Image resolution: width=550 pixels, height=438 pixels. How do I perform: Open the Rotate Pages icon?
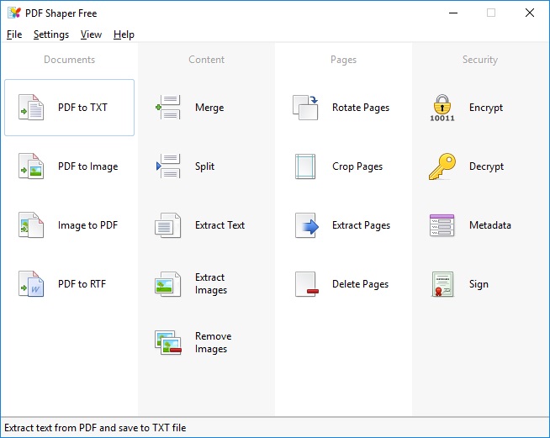(305, 108)
